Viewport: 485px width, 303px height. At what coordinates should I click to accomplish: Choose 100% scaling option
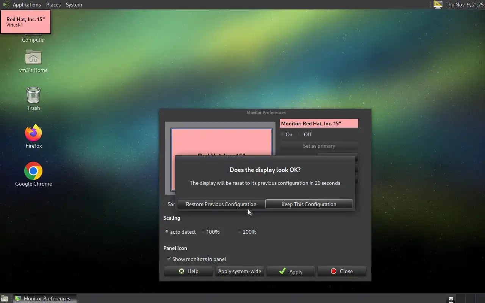point(211,232)
